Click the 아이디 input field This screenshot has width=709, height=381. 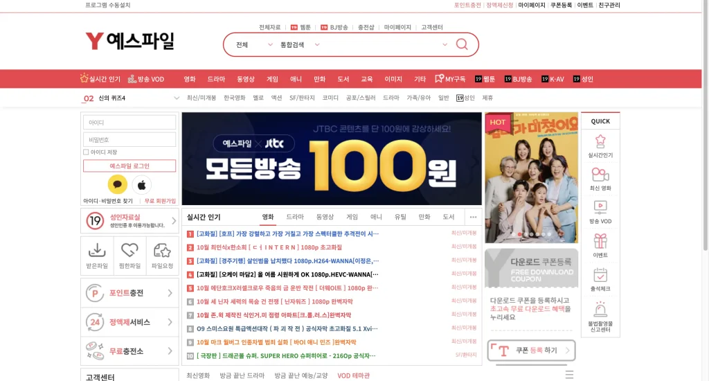(x=129, y=123)
